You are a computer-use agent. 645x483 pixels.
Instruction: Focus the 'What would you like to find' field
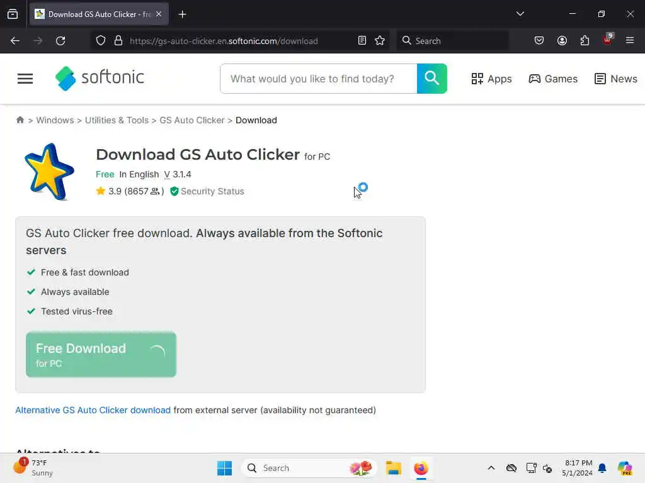(x=319, y=79)
